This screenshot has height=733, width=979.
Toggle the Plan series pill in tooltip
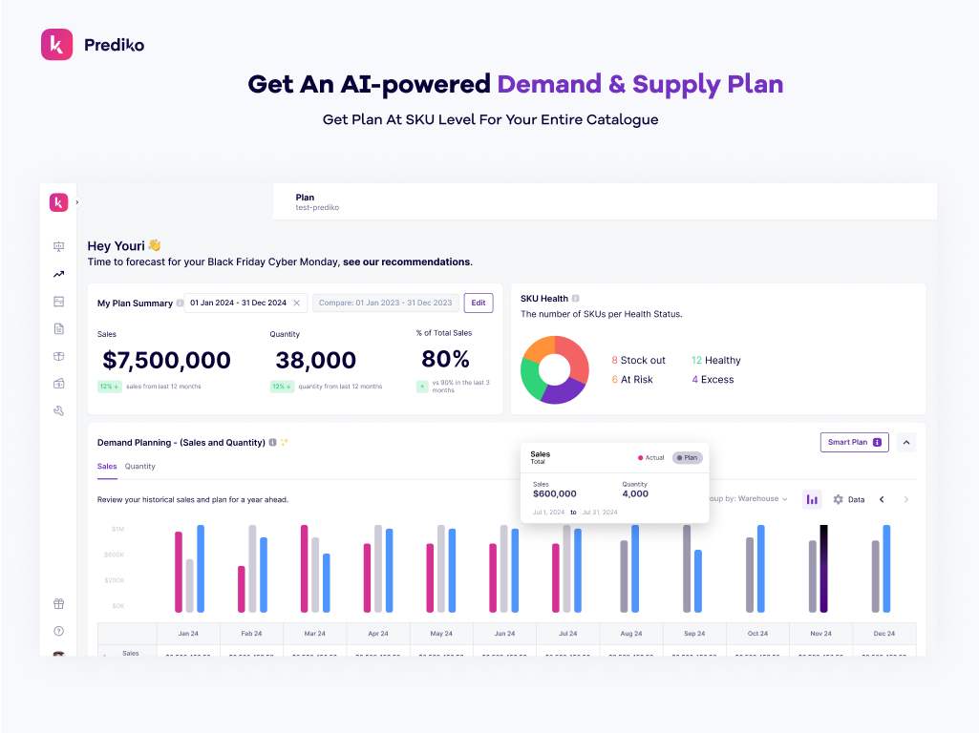pos(687,458)
